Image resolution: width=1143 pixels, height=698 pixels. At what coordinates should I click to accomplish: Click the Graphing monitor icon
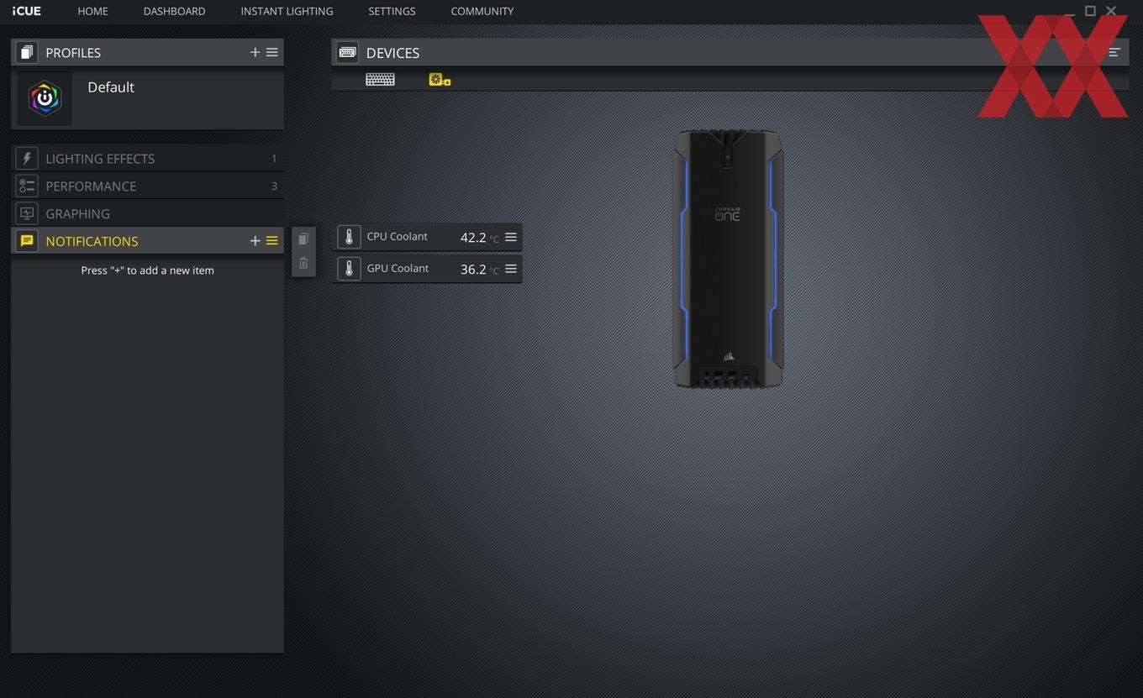click(27, 213)
